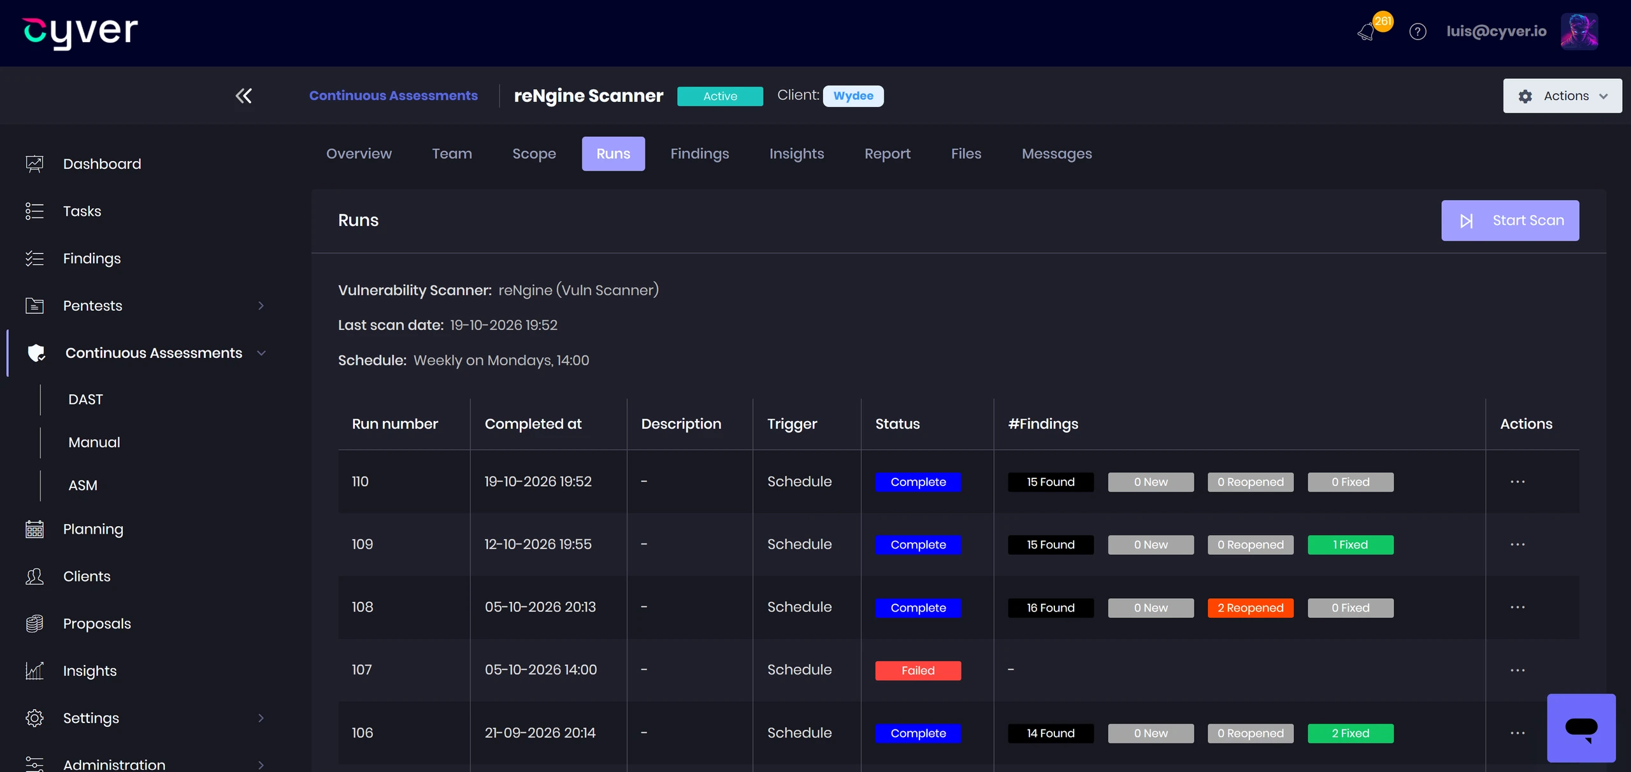Open the Continuous Assessments breadcrumb link
This screenshot has height=772, width=1631.
click(393, 96)
